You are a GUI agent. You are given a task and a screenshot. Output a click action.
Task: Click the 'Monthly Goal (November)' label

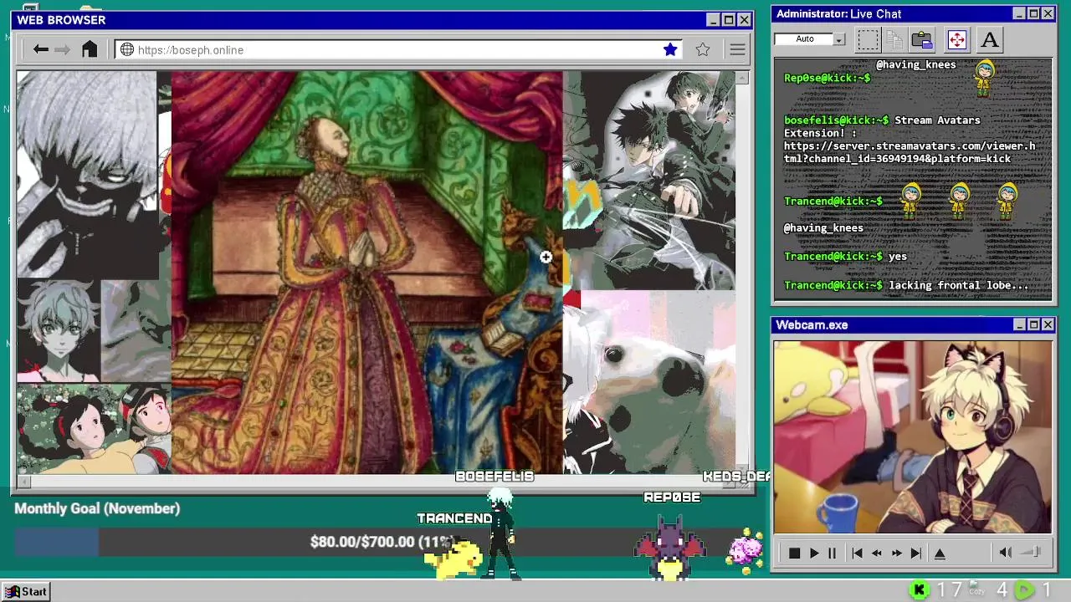[x=97, y=508]
